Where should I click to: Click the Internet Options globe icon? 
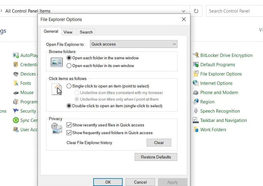pyautogui.click(x=196, y=83)
